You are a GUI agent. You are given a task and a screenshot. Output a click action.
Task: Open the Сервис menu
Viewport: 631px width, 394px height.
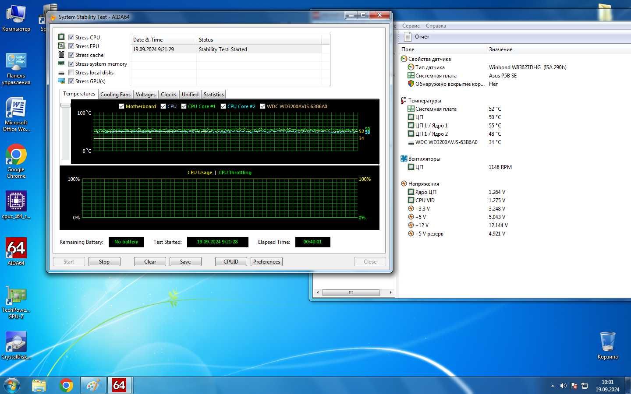[x=411, y=26]
